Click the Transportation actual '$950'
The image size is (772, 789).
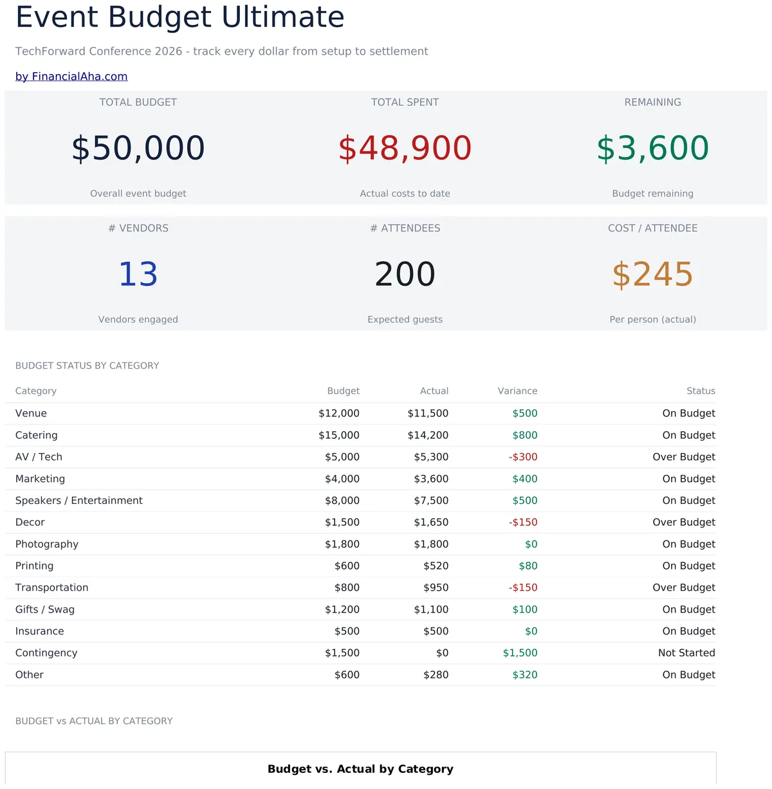[436, 588]
